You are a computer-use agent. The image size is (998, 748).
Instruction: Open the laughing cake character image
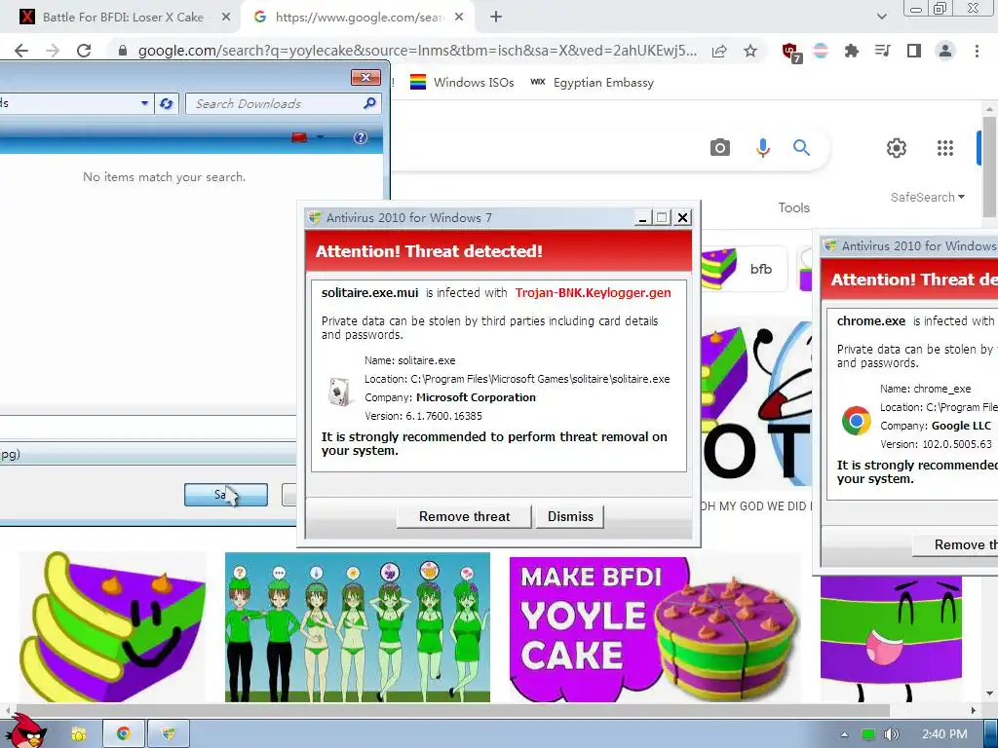891,638
